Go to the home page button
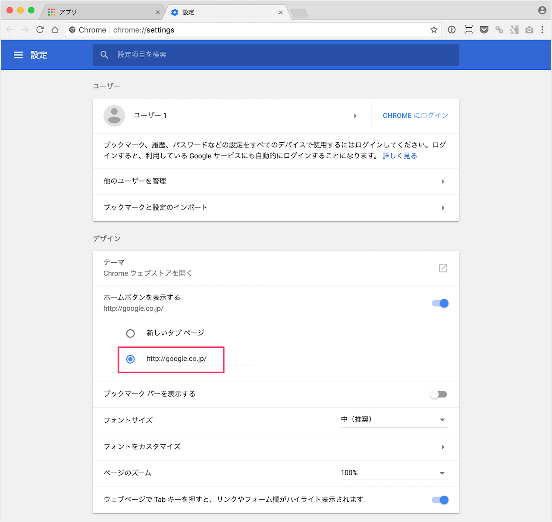The width and height of the screenshot is (552, 522). pos(55,30)
